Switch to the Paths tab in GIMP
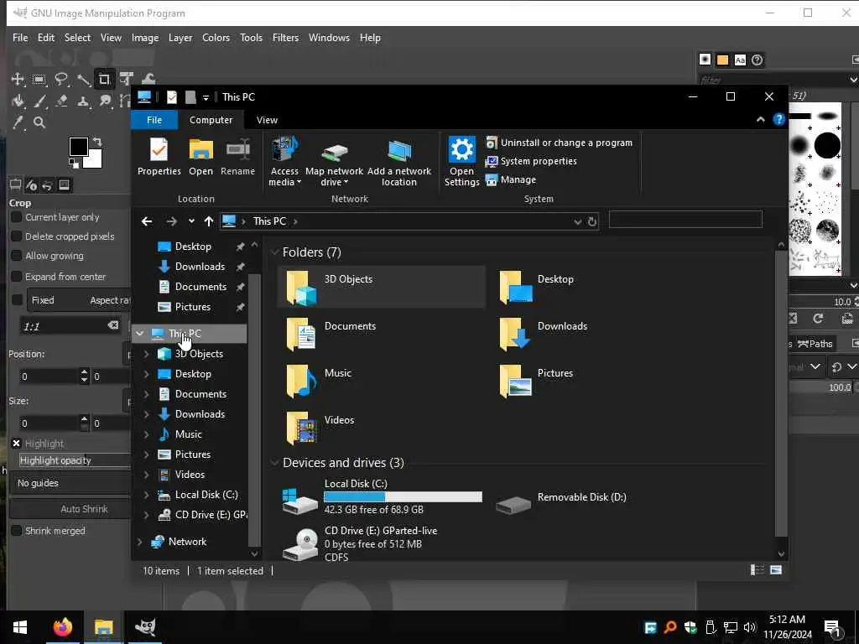This screenshot has width=859, height=644. point(815,344)
